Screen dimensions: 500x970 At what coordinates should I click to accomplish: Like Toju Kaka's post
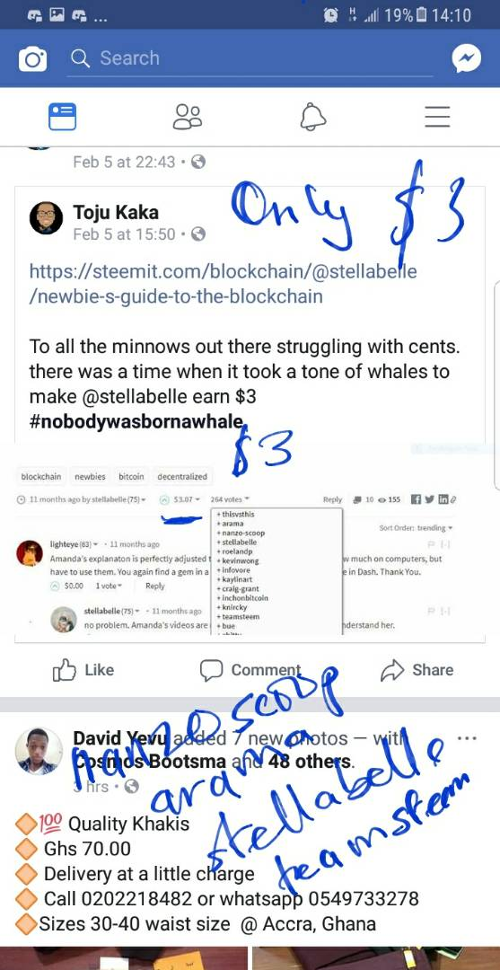coord(83,670)
